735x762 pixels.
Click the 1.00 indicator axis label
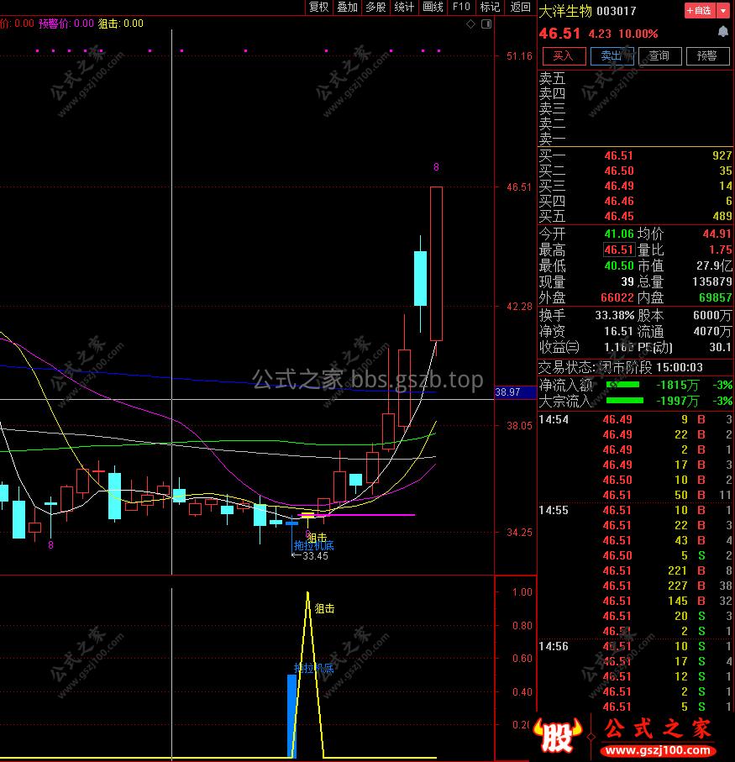[522, 592]
